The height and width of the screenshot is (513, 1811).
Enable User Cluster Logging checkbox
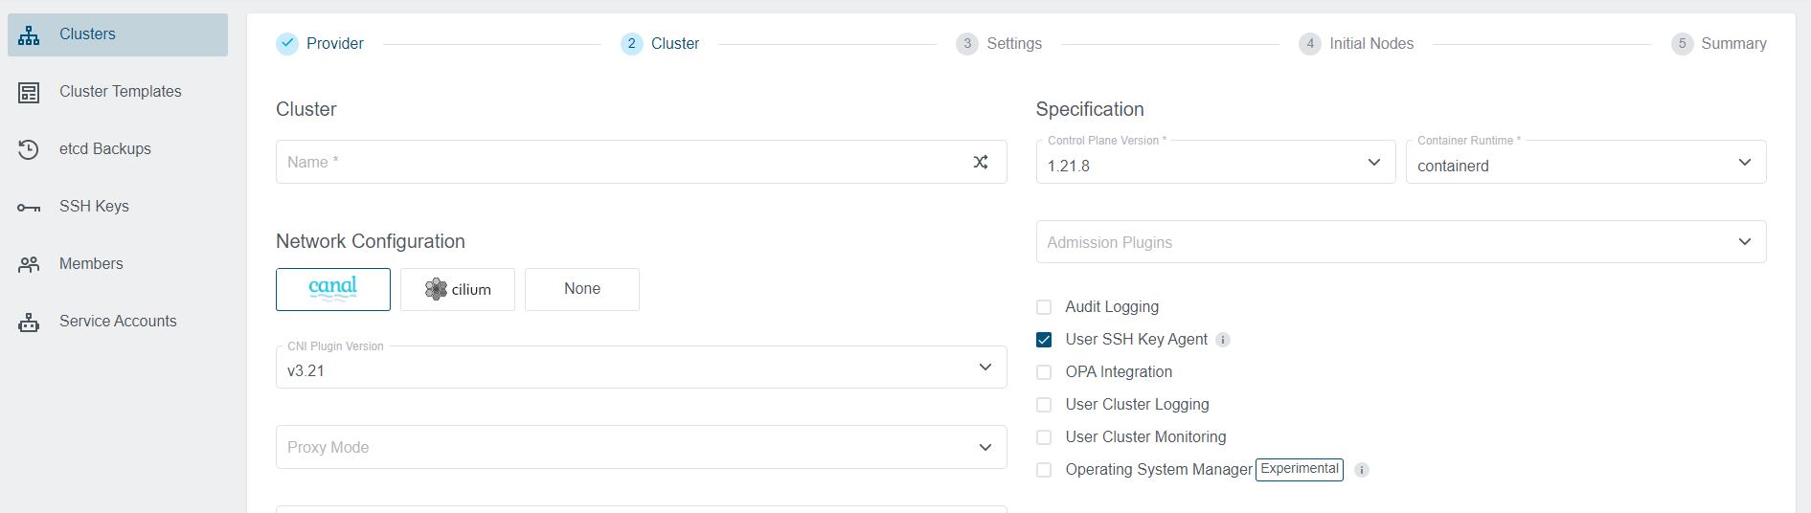1044,405
